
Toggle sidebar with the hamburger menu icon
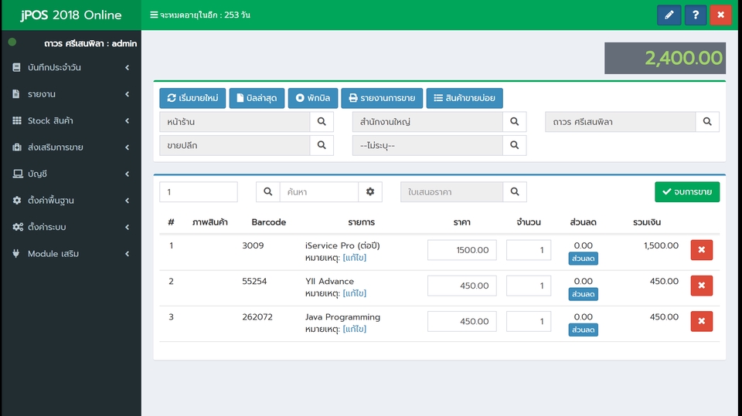tap(154, 15)
